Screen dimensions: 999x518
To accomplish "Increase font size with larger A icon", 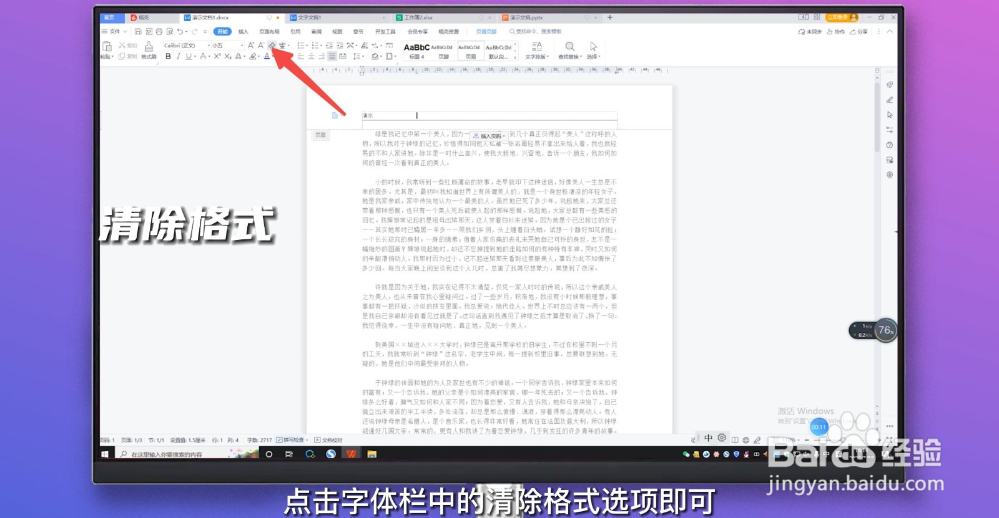I will (250, 45).
